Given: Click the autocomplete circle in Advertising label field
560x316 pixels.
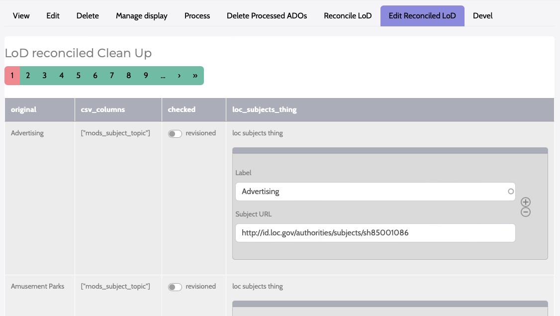Looking at the screenshot, I should [x=510, y=191].
